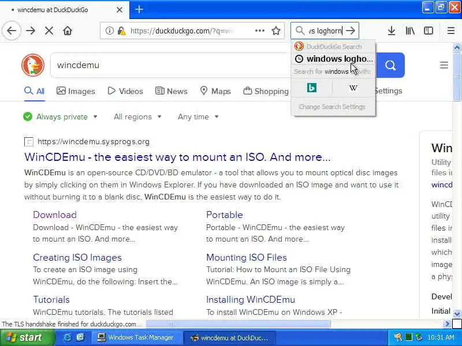
Task: Switch to the All results tab
Action: coord(35,91)
